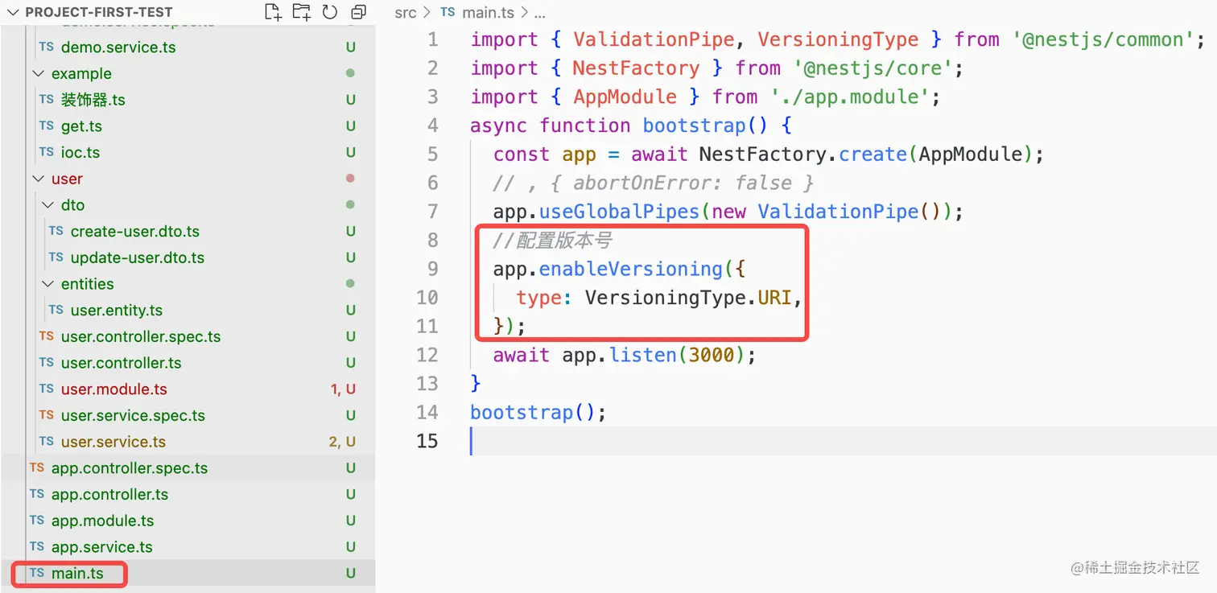Click the New Folder icon
Screen dimensions: 1217x593
point(301,12)
